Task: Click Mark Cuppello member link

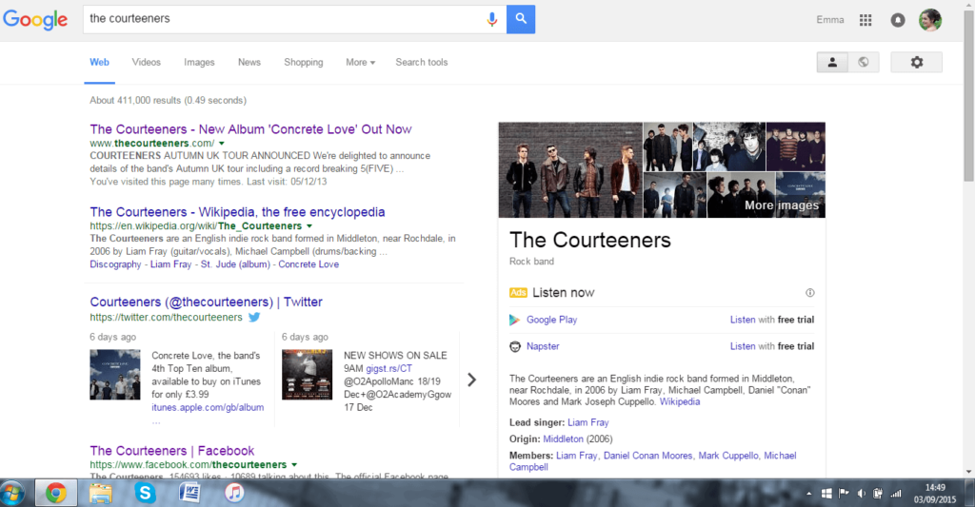Action: (727, 456)
